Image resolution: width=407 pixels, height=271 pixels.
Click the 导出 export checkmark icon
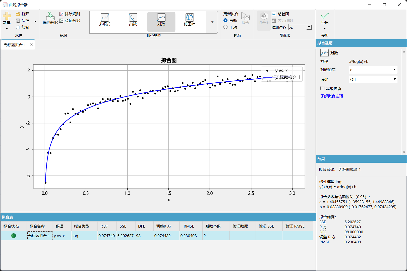[x=325, y=16]
